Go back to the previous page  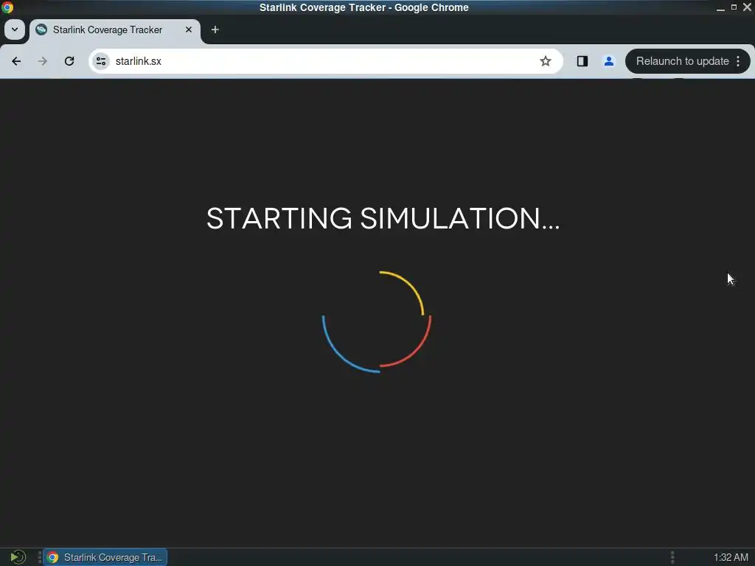(x=16, y=61)
